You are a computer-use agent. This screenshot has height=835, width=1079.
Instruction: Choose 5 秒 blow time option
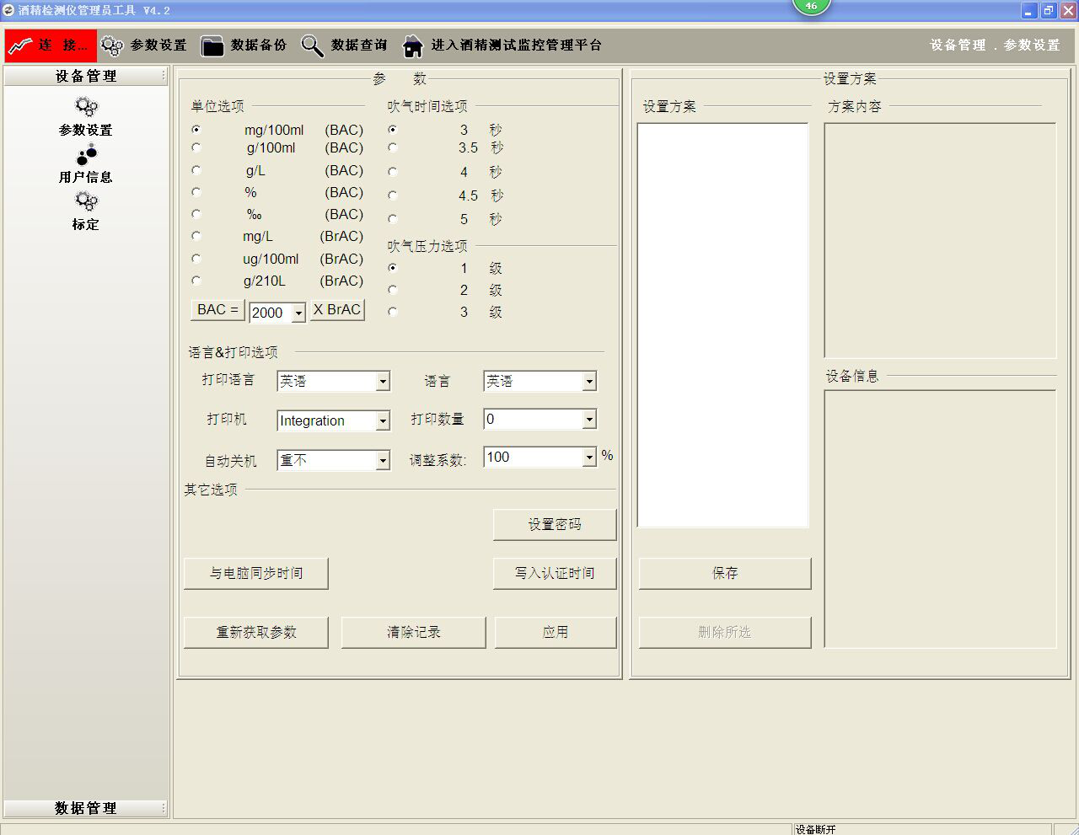(393, 219)
